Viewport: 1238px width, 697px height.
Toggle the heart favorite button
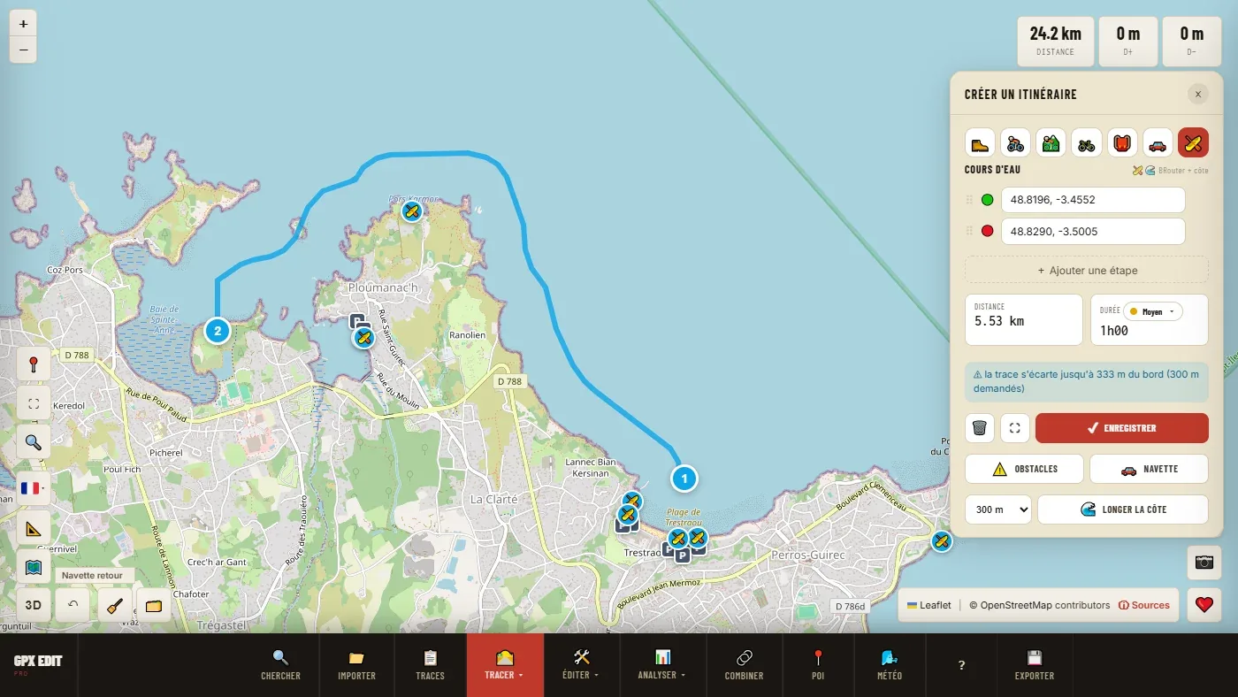coord(1204,605)
